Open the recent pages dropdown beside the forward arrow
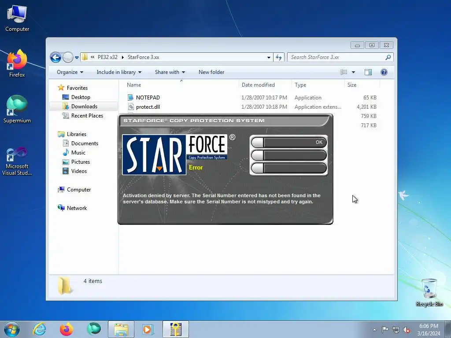 pyautogui.click(x=77, y=58)
